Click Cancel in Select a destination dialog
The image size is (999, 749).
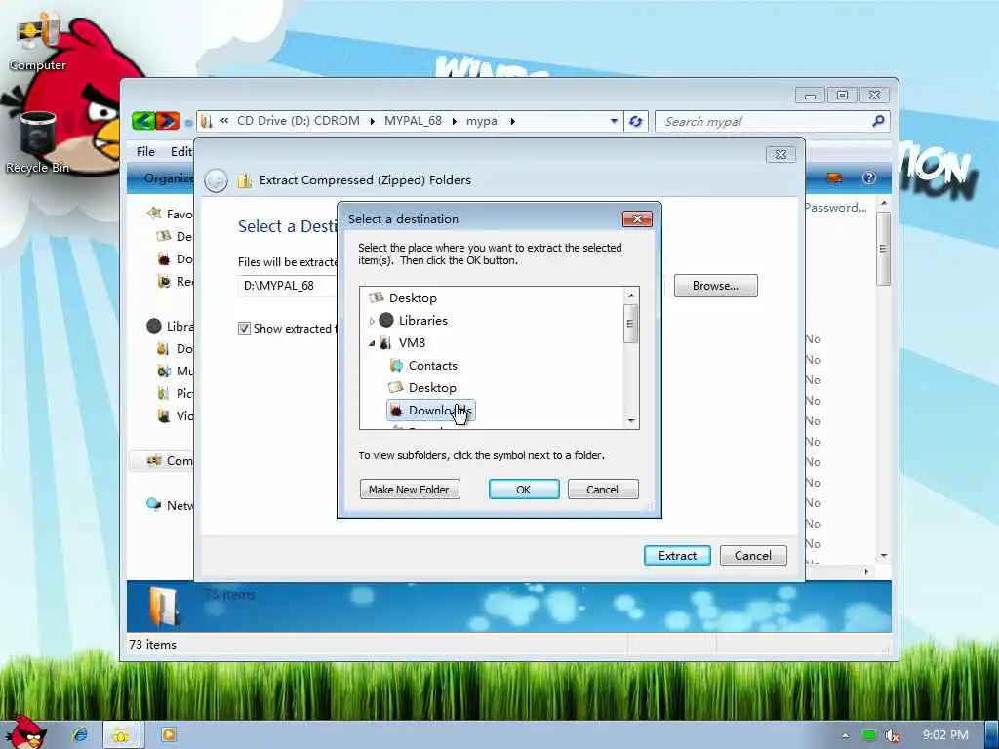pyautogui.click(x=603, y=490)
